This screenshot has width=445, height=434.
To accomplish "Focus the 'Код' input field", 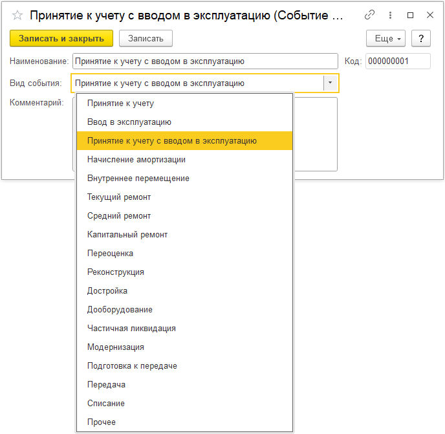I will point(397,61).
